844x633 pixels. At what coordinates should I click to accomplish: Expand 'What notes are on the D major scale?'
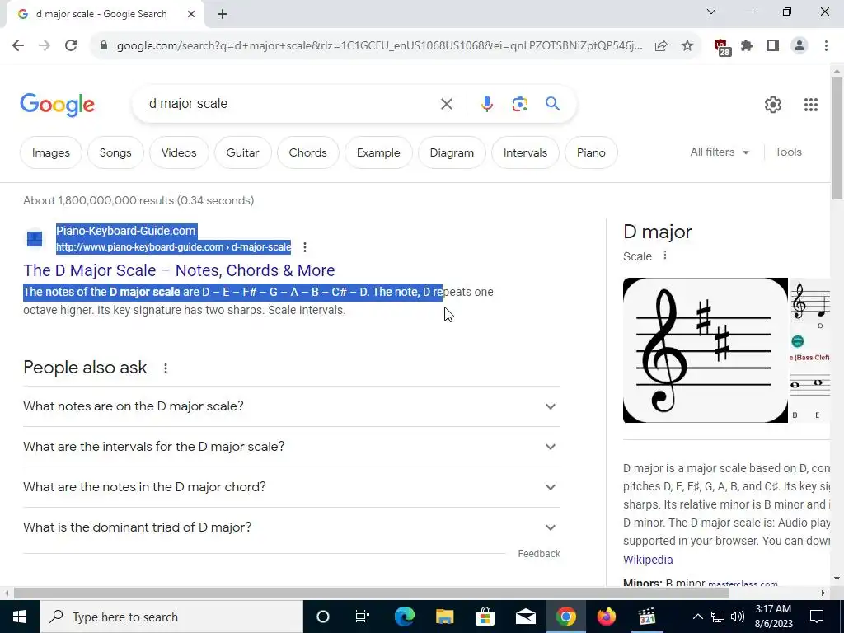[291, 406]
